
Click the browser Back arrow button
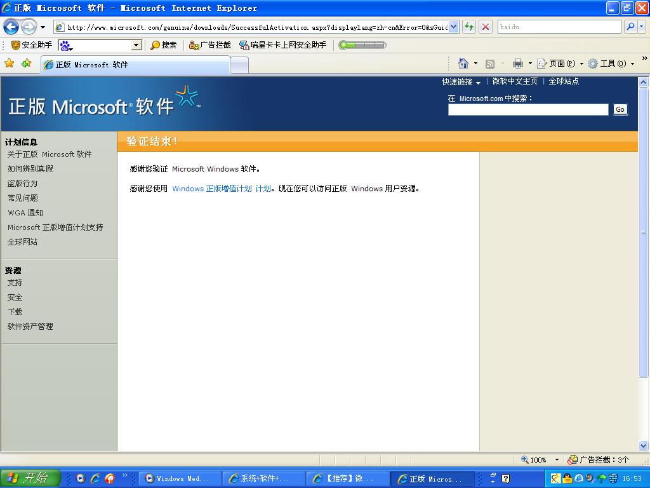point(11,27)
